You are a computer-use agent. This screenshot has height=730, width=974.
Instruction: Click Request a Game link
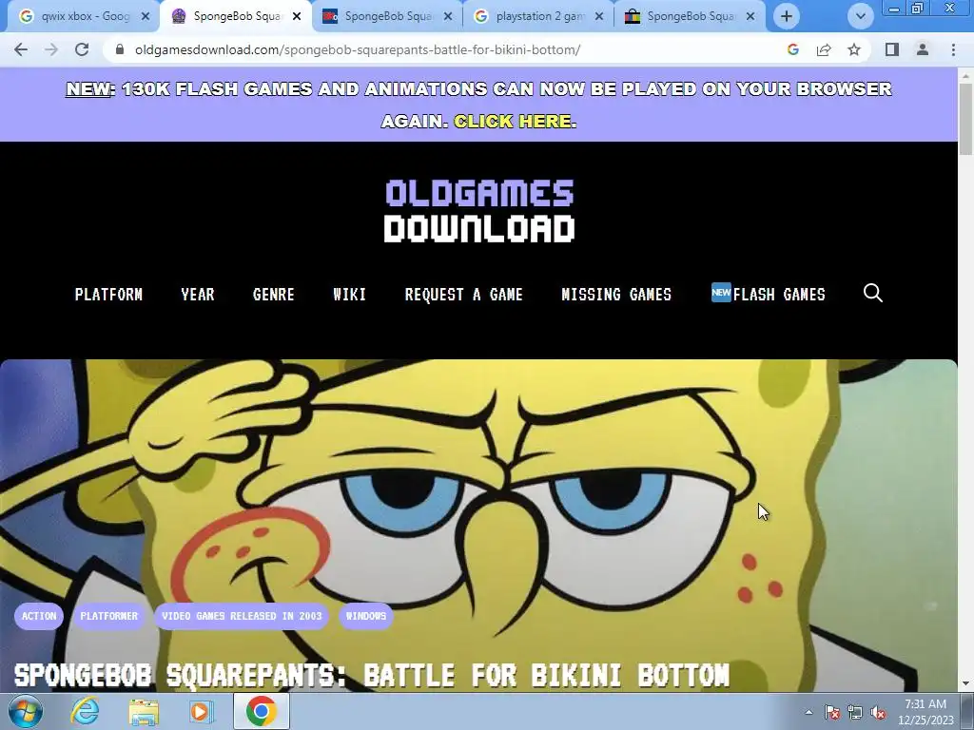pyautogui.click(x=463, y=295)
